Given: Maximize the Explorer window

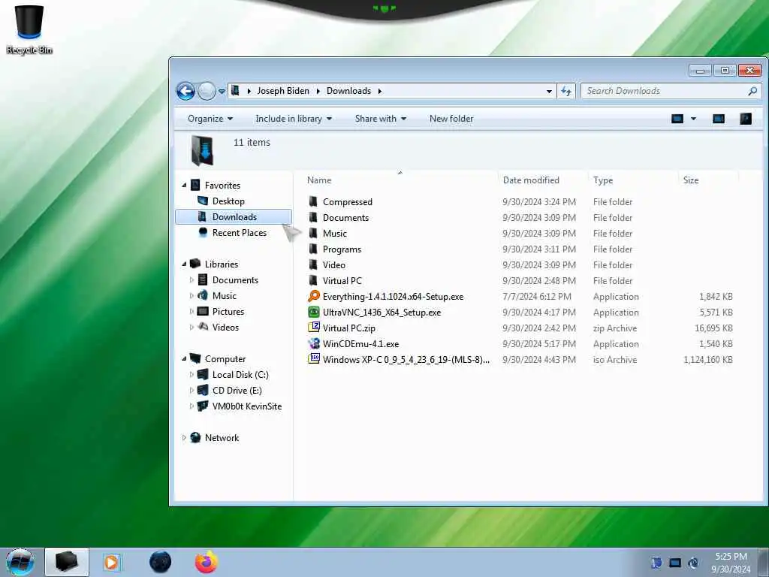Looking at the screenshot, I should pos(725,70).
